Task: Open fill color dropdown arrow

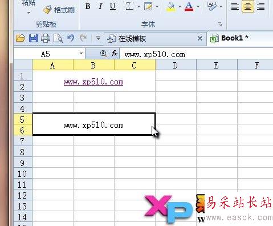Action: point(180,7)
